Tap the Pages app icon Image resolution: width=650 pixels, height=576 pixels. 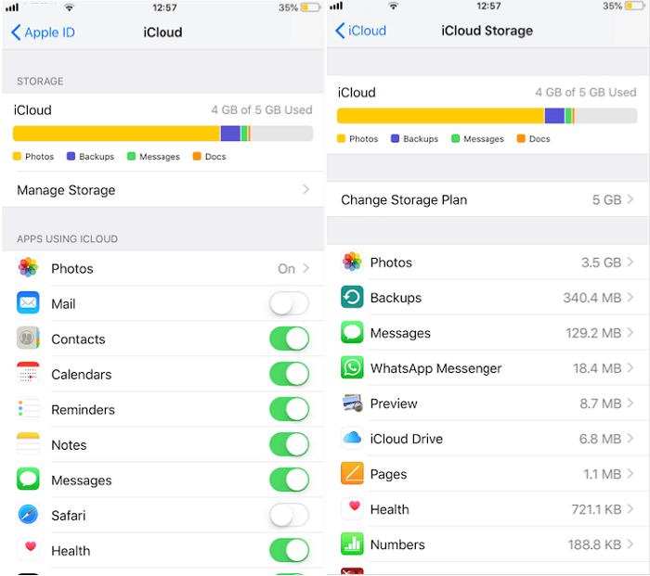pyautogui.click(x=352, y=474)
